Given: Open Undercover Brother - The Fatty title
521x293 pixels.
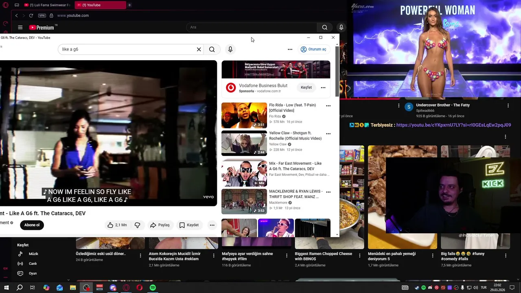Looking at the screenshot, I should [x=443, y=105].
